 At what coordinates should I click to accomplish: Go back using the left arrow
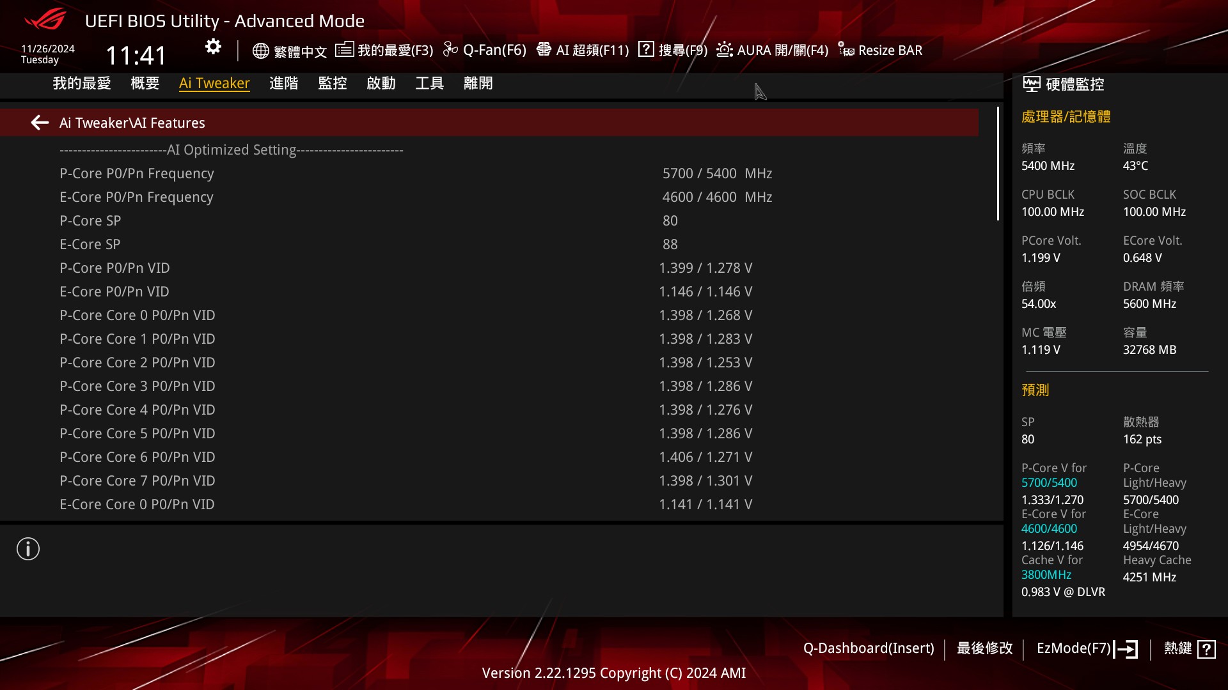40,122
